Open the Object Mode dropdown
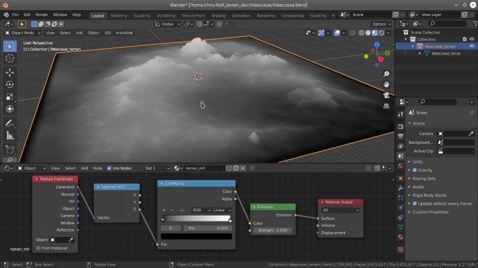Image resolution: width=478 pixels, height=268 pixels. (x=23, y=33)
